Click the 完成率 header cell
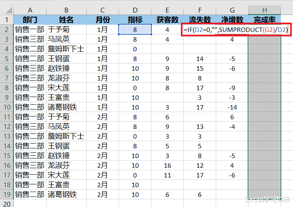 [264, 20]
